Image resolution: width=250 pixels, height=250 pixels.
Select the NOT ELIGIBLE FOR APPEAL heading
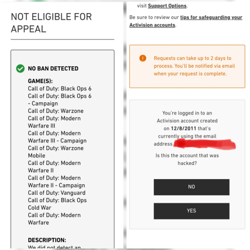[x=51, y=23]
